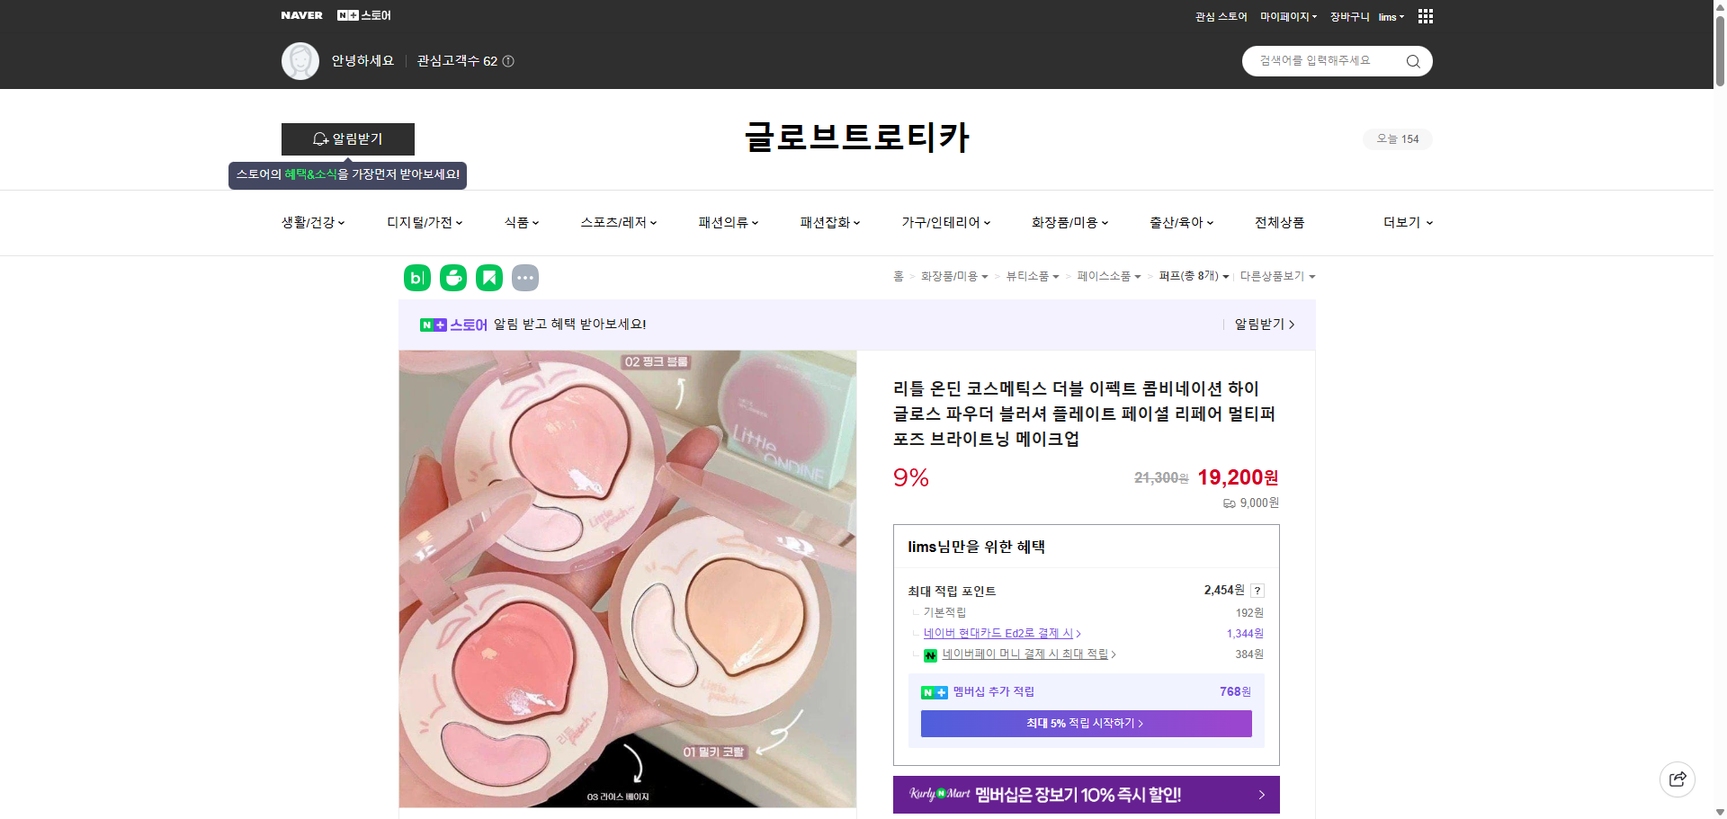Viewport: 1727px width, 819px height.
Task: Click the question mark beside 2,454원
Action: [1257, 591]
